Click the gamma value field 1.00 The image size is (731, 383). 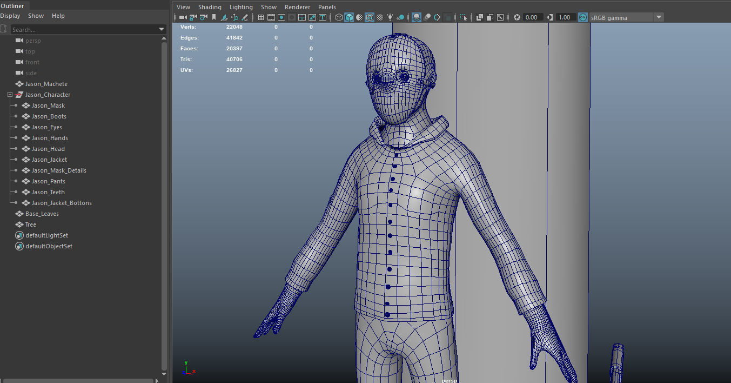[x=565, y=17]
